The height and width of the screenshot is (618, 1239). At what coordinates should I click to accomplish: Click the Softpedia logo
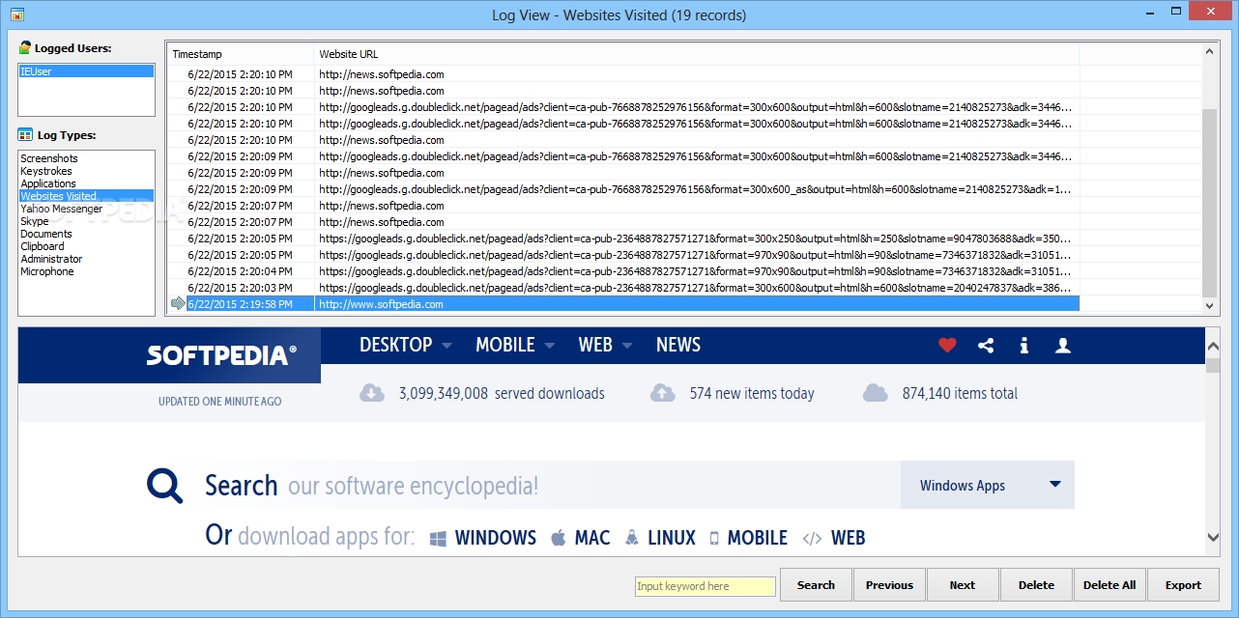click(221, 354)
